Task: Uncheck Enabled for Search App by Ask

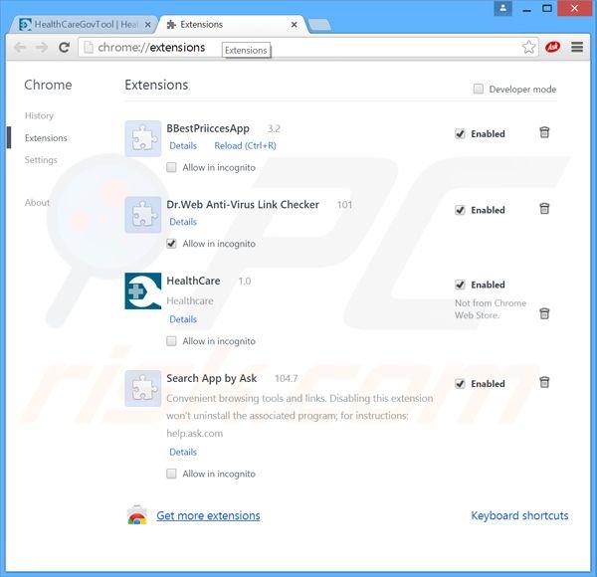Action: [x=460, y=384]
